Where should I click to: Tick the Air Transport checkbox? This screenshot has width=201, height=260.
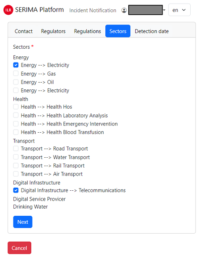pos(16,174)
